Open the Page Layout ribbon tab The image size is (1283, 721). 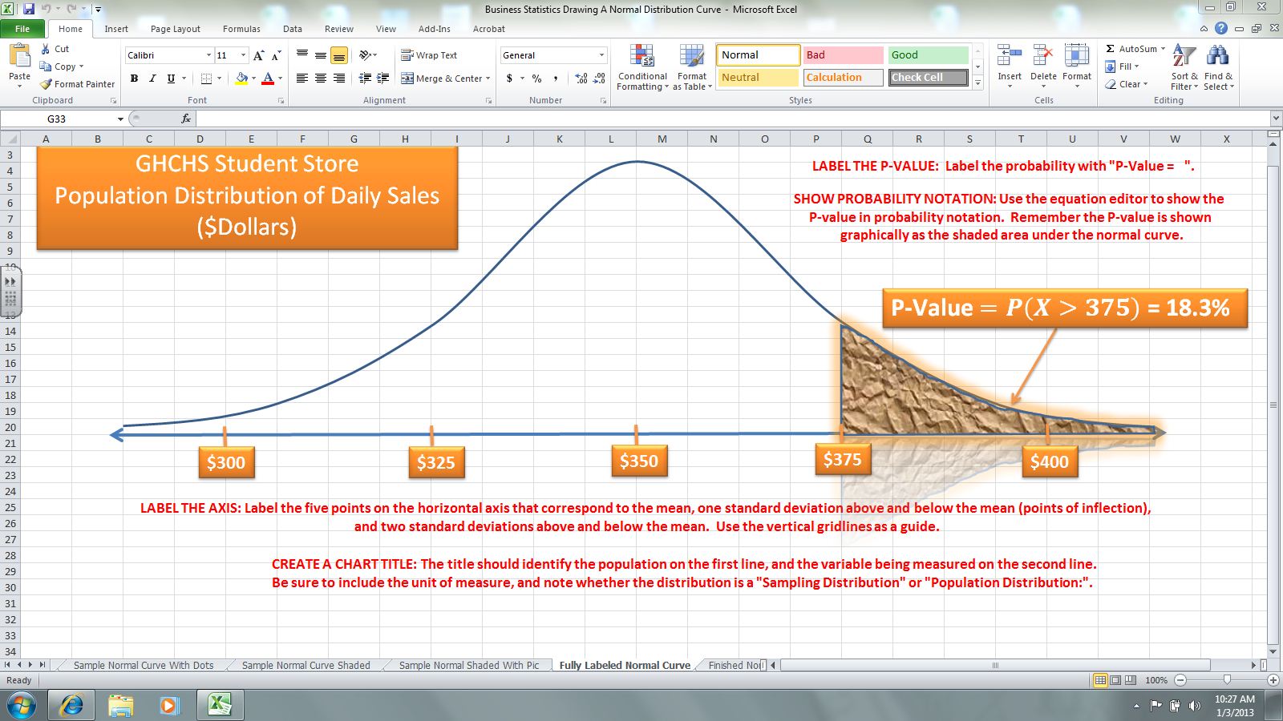click(175, 29)
